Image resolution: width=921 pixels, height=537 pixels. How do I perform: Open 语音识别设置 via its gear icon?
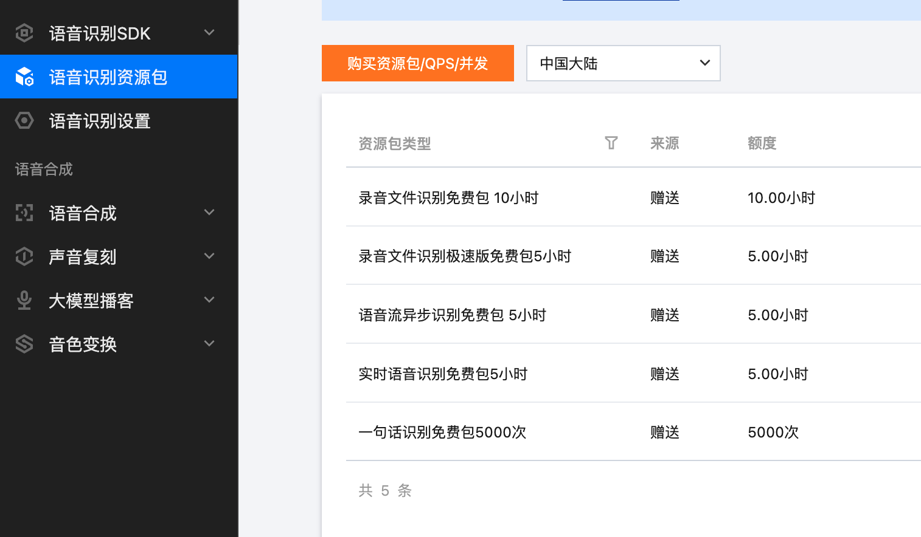(24, 120)
